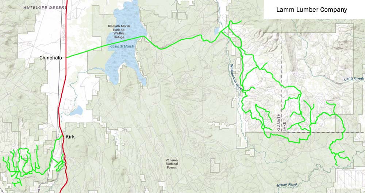Click the Long Creek label
Viewport: 365px width, 193px height.
[x=354, y=79]
